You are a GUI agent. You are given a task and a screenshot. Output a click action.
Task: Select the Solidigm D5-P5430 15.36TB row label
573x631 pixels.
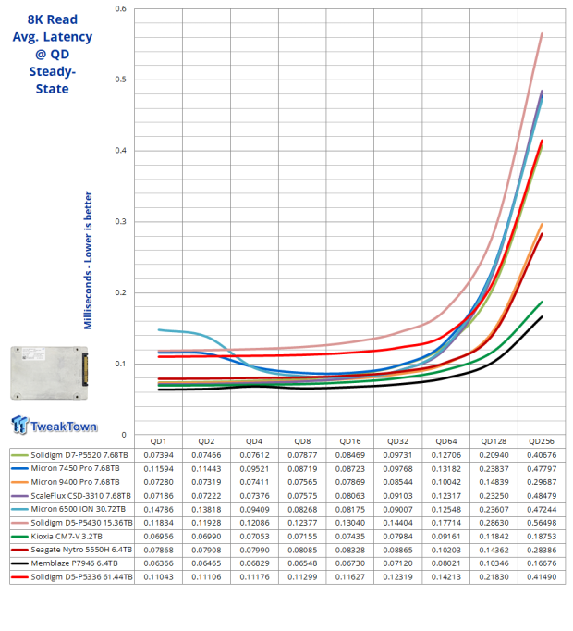pyautogui.click(x=81, y=523)
